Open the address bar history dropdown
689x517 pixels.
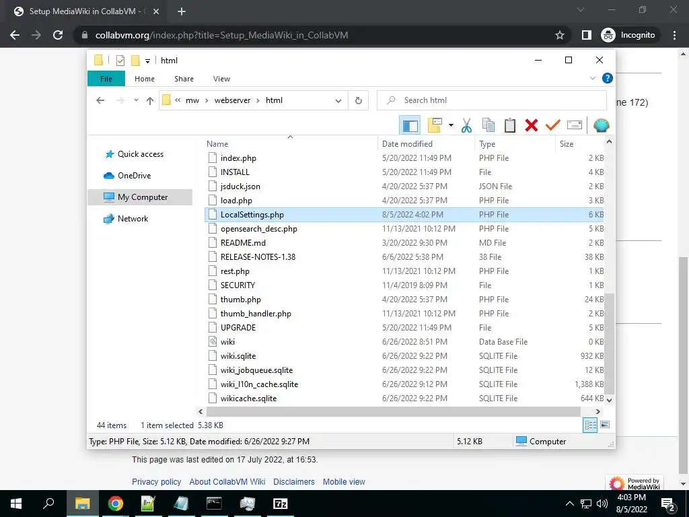click(338, 101)
